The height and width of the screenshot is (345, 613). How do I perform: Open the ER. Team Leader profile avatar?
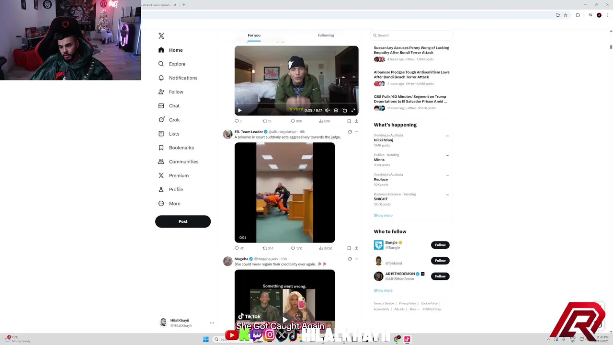click(x=228, y=134)
